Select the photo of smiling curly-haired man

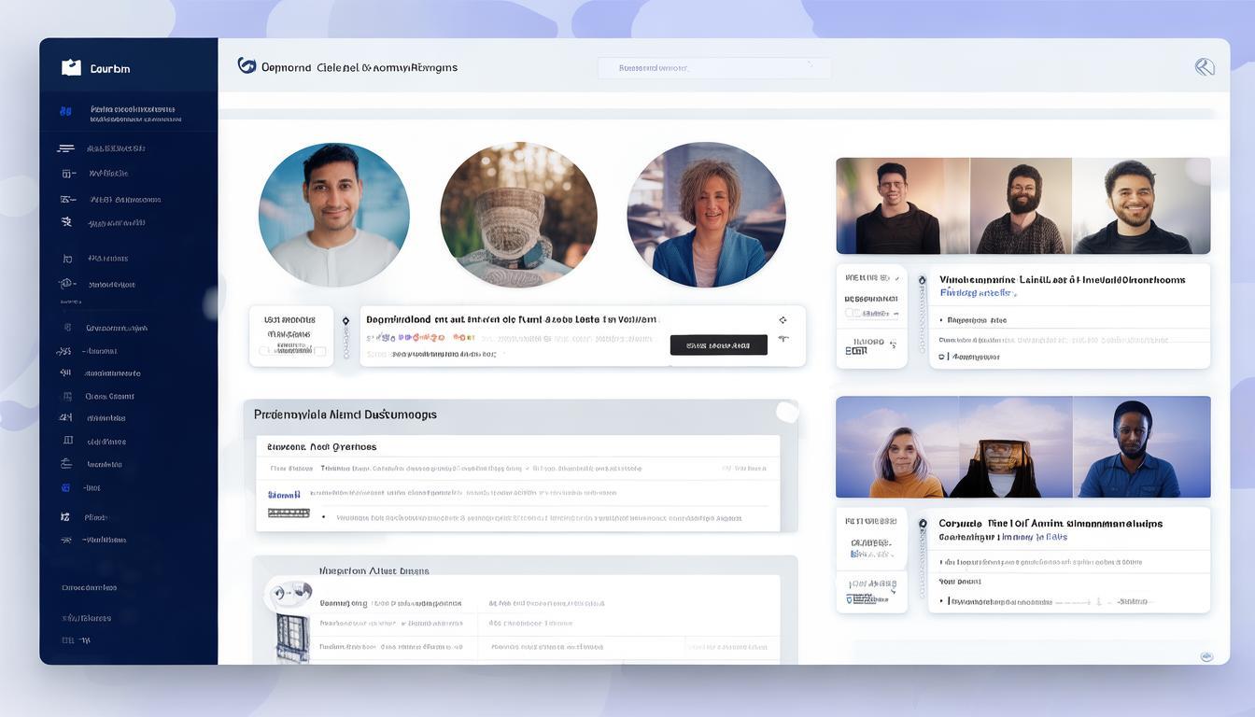[x=1141, y=205]
